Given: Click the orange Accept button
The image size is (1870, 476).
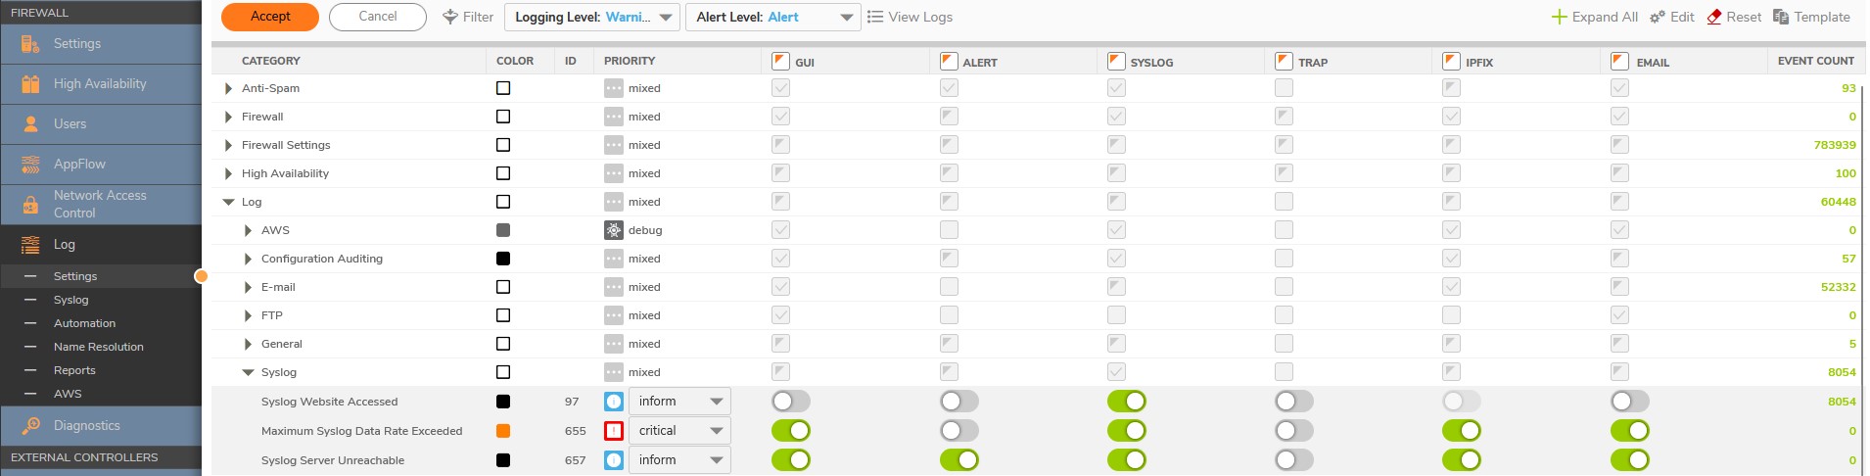Looking at the screenshot, I should click(x=270, y=17).
